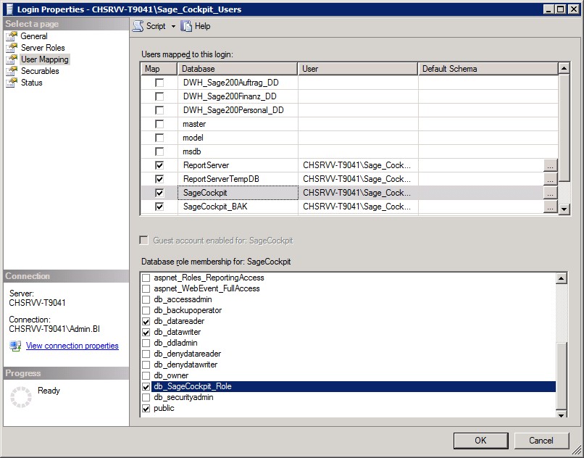
Task: Sort by the User column header
Action: 358,69
